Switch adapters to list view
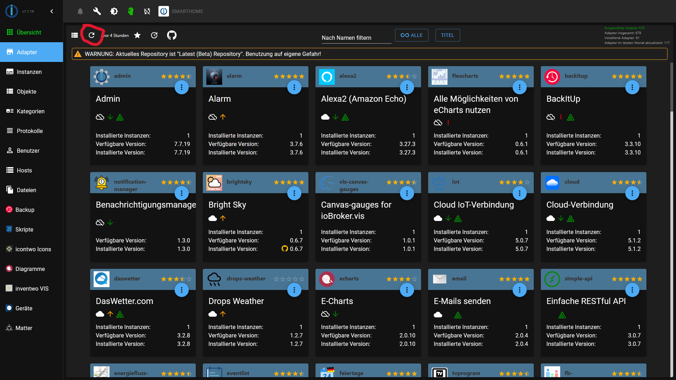This screenshot has height=380, width=676. click(74, 35)
